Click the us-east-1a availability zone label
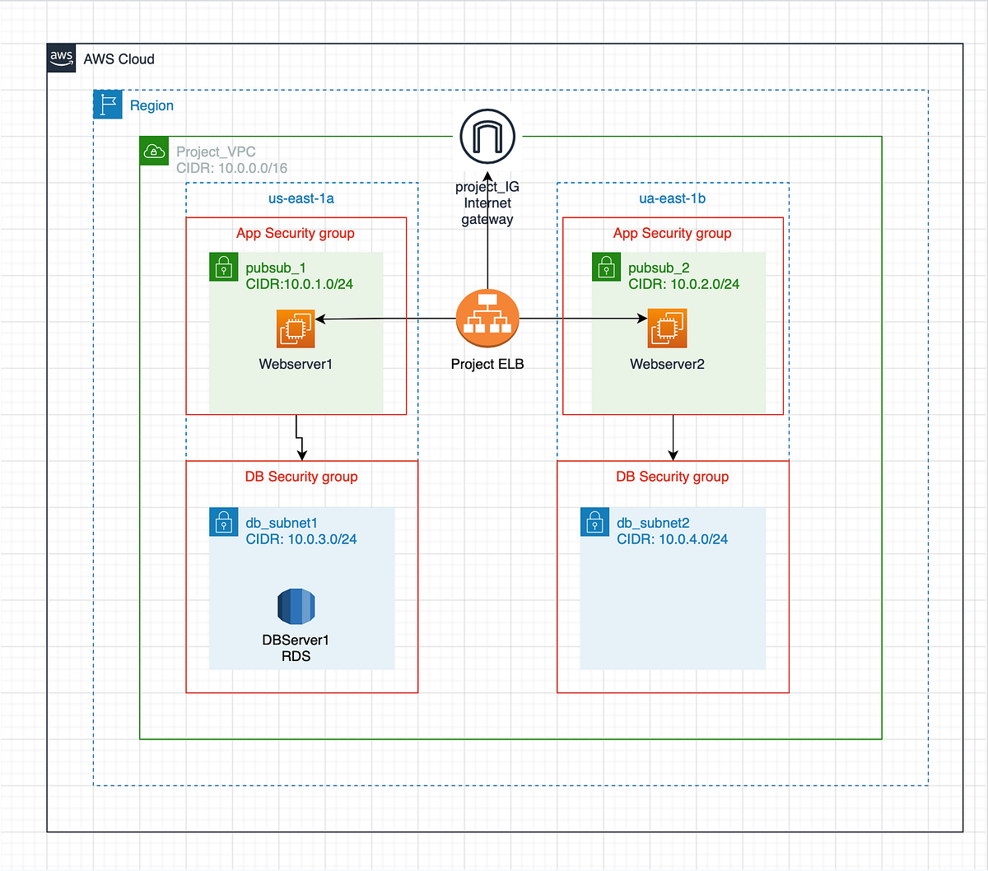 point(301,198)
